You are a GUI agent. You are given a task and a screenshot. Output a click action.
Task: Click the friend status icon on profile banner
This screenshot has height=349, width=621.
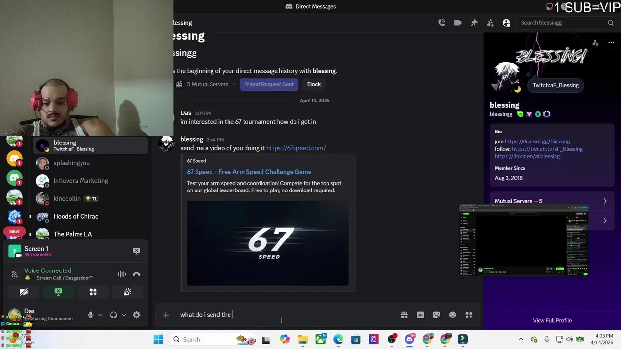point(595,43)
